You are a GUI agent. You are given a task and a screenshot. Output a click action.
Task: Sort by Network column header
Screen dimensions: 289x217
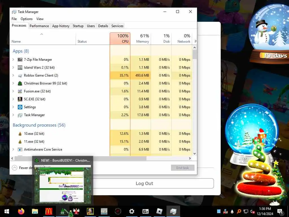(x=182, y=38)
